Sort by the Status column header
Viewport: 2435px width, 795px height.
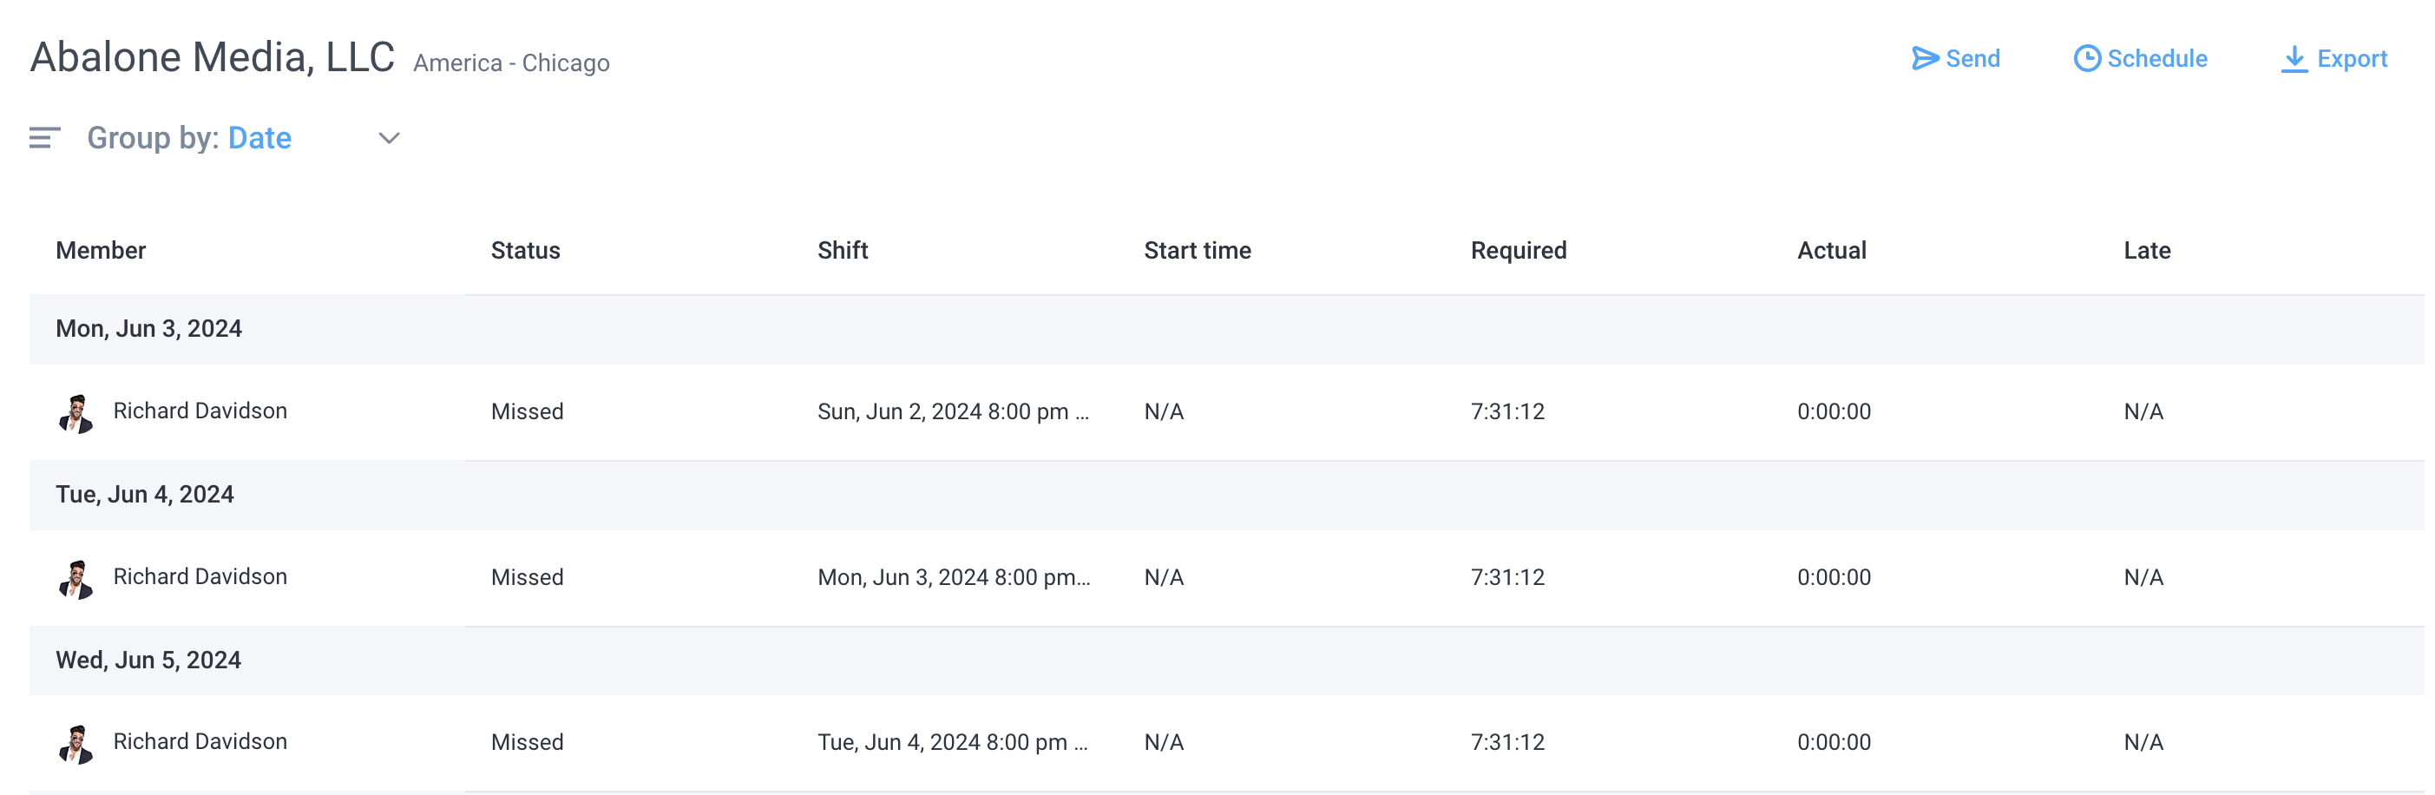[526, 251]
